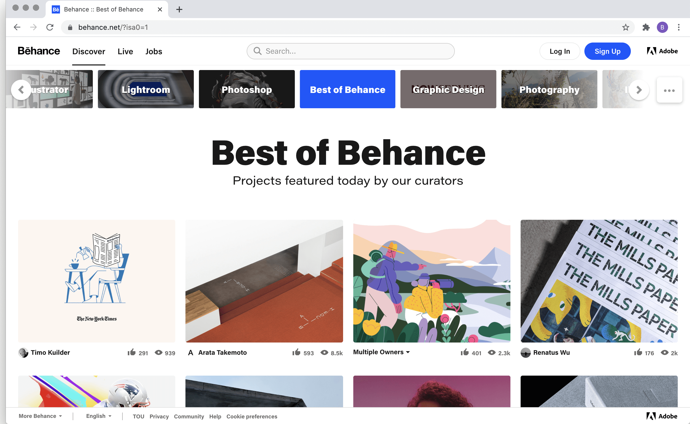Go back to the previous page
The image size is (690, 424).
point(17,27)
